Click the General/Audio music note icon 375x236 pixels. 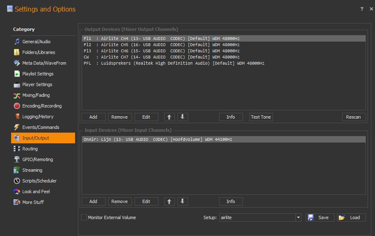pos(17,42)
